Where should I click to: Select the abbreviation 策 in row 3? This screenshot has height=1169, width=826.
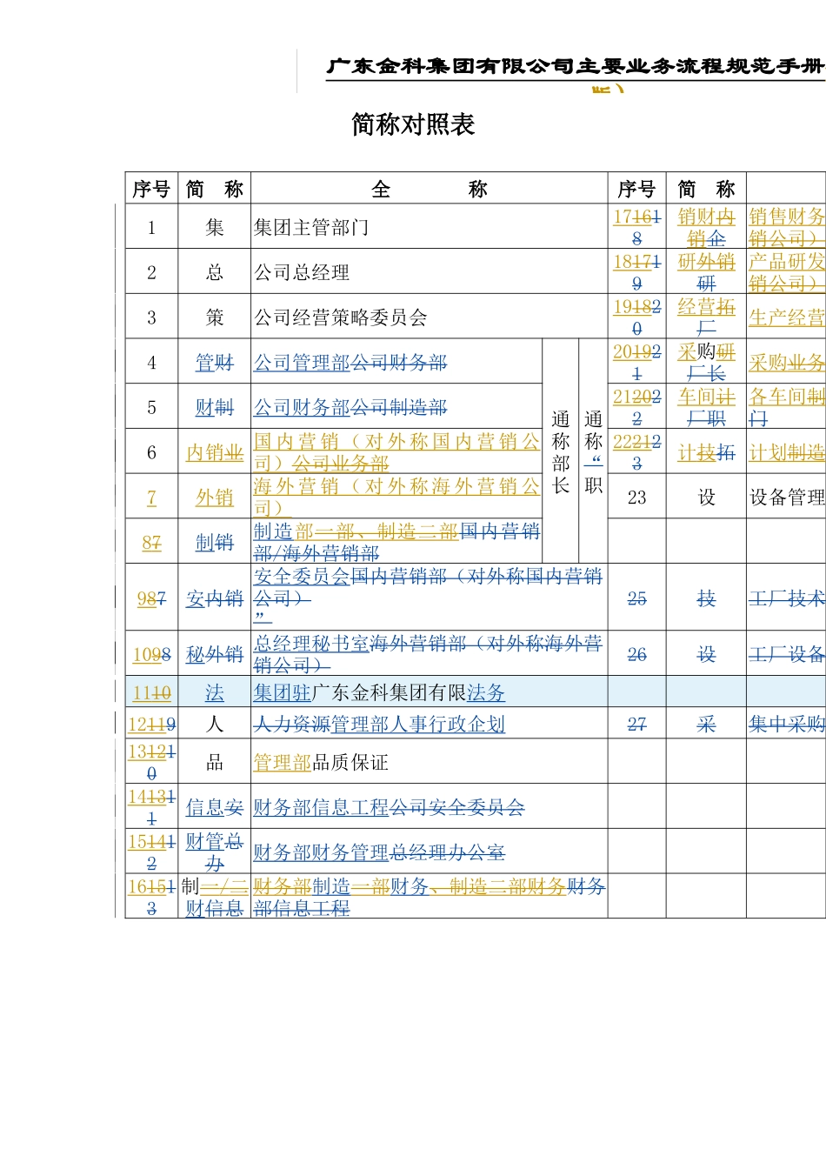(215, 318)
